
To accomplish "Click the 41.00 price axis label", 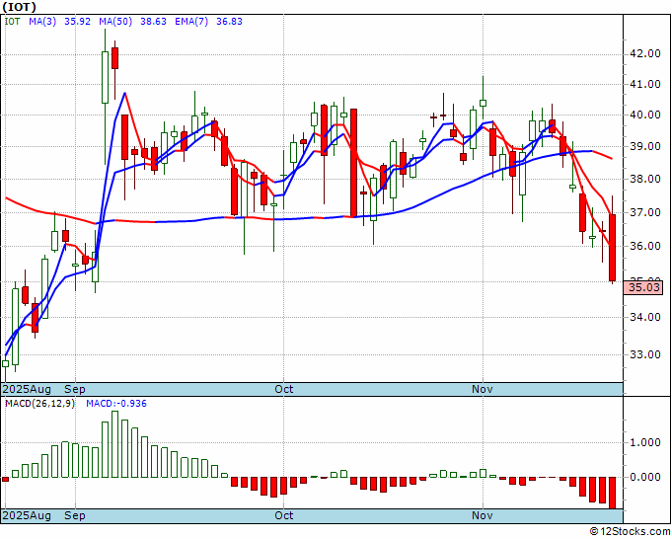I will (x=645, y=84).
